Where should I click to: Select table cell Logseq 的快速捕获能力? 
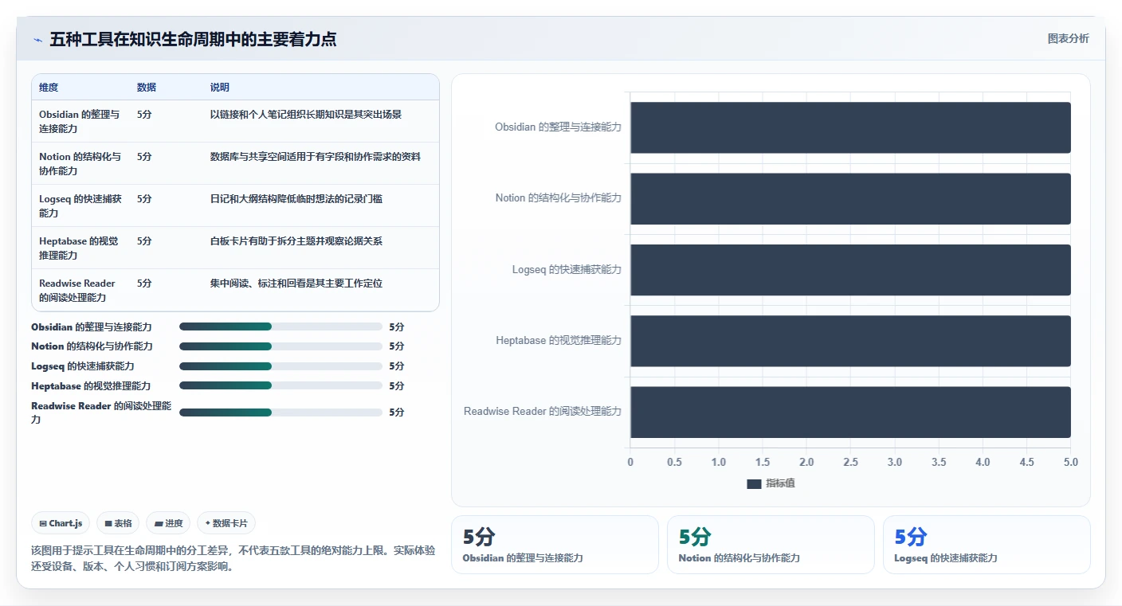(x=80, y=205)
